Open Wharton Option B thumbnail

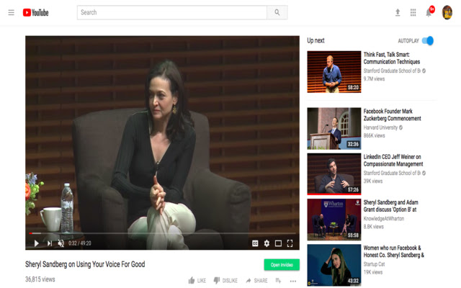[334, 220]
